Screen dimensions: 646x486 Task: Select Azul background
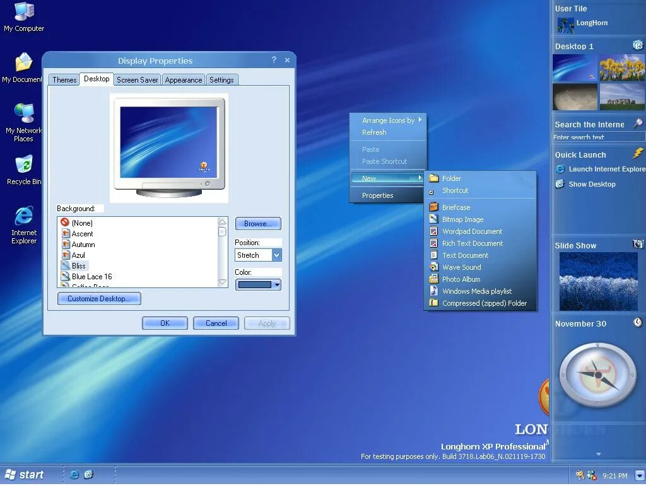[x=73, y=255]
